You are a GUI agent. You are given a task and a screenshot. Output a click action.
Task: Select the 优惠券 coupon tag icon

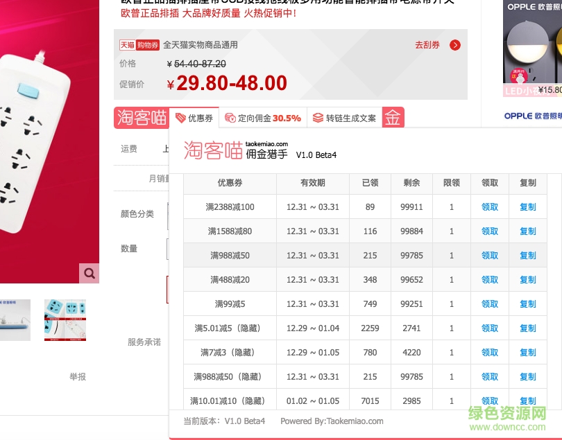(181, 118)
